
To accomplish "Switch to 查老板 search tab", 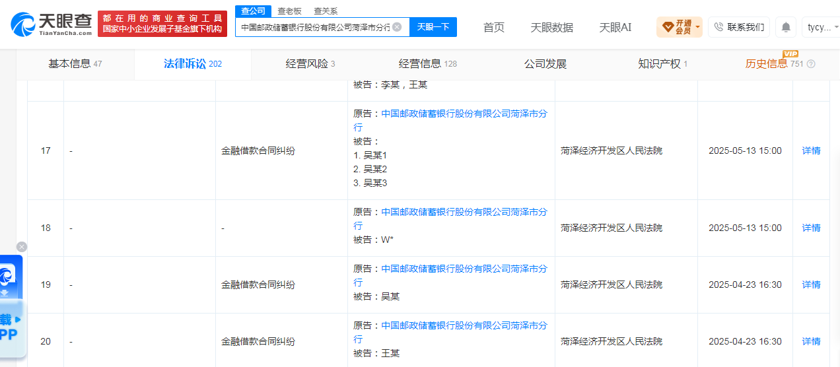I will coord(289,11).
